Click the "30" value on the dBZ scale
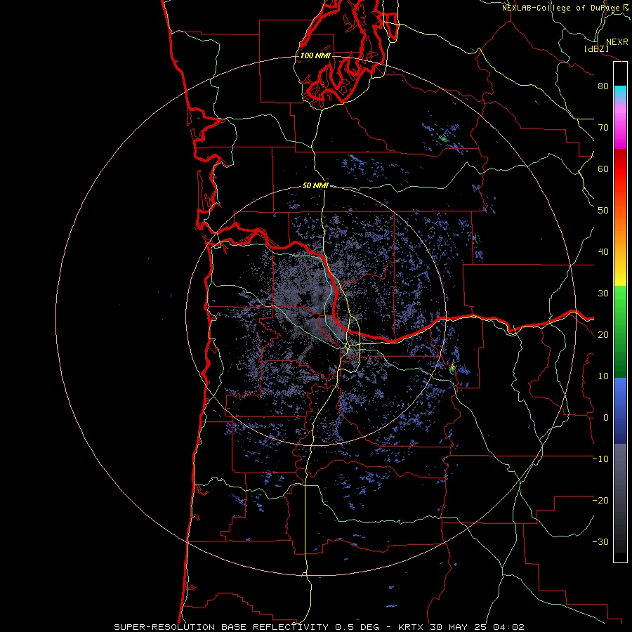This screenshot has width=632, height=632. point(603,294)
